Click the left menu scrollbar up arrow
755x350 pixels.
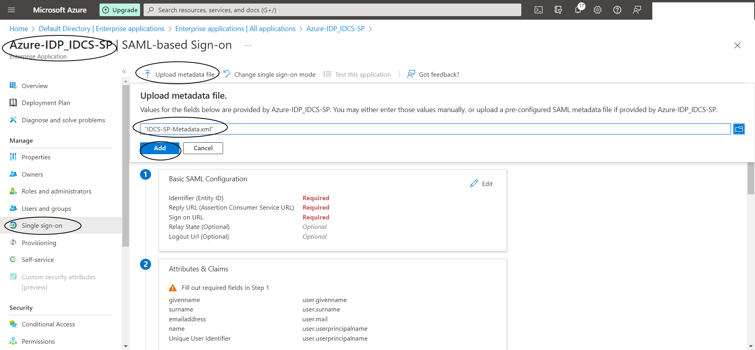(x=126, y=81)
